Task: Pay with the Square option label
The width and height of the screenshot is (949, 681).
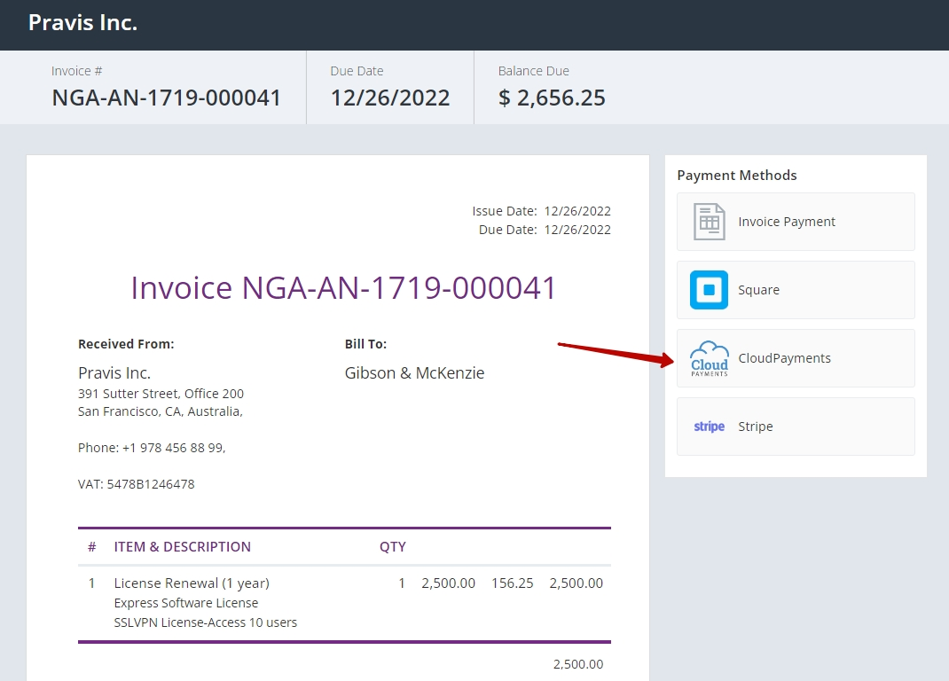Action: pos(758,290)
